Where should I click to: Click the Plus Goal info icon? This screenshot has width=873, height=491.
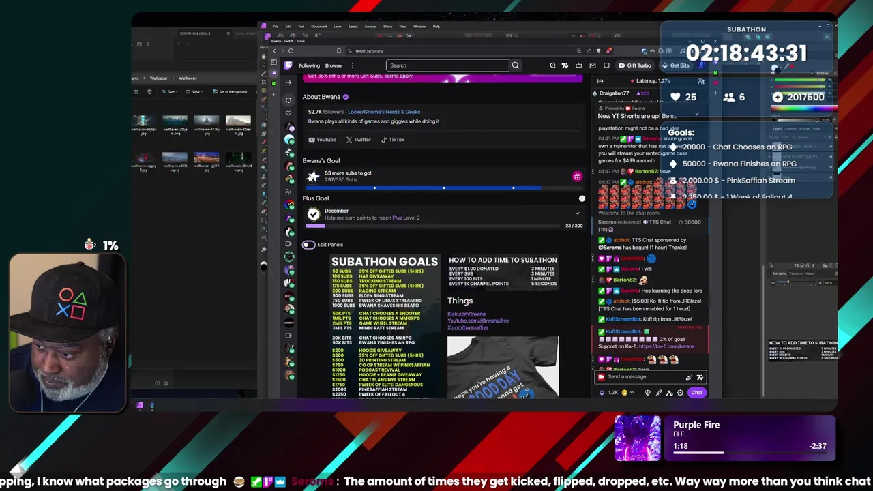[582, 198]
